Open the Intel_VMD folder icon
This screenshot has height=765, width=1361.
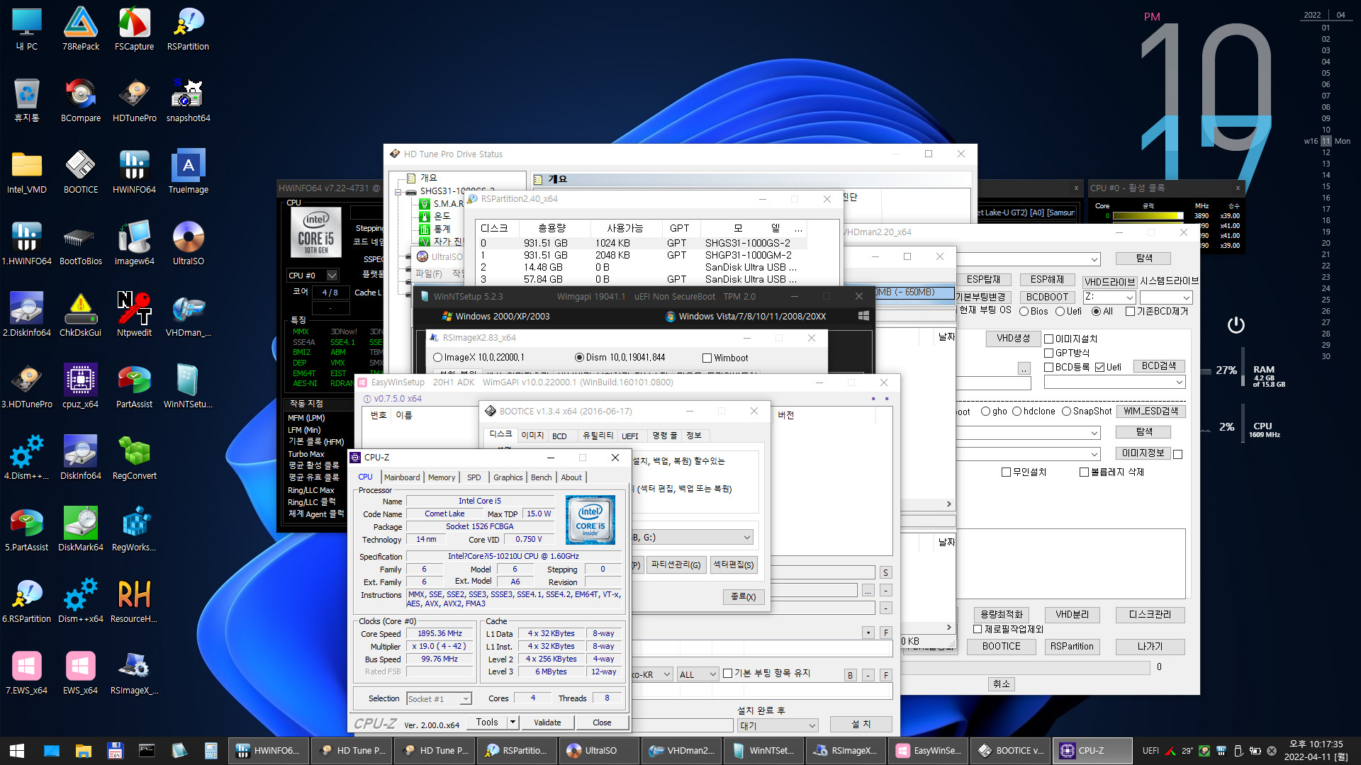27,172
